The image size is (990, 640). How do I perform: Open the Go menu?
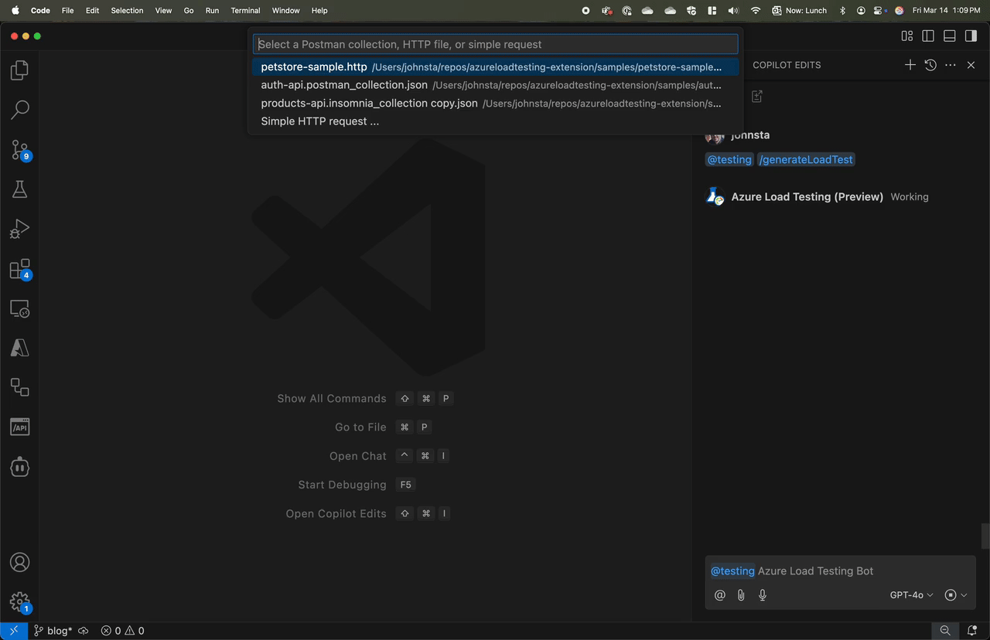189,11
